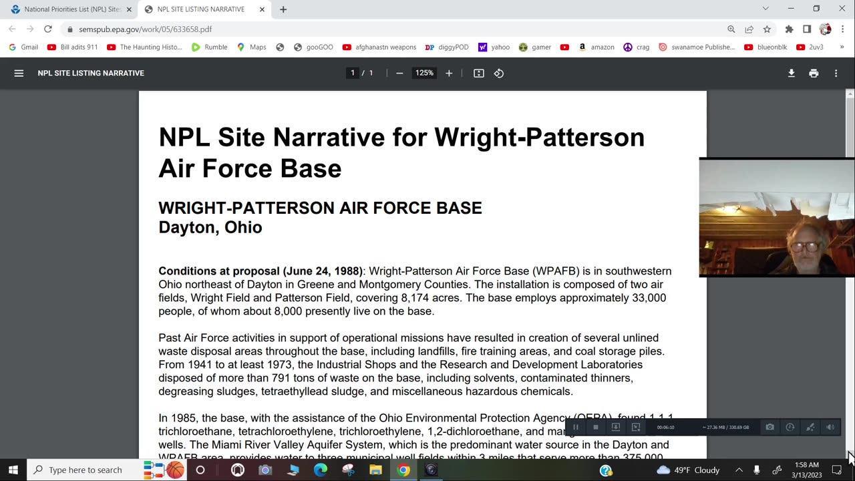Open File Explorer from taskbar
This screenshot has height=481, width=855.
(x=375, y=470)
